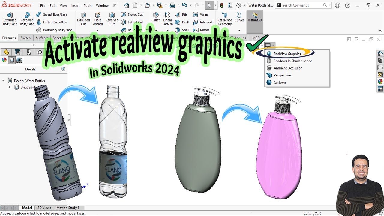Choose the Lofted Boss/Base feature
Viewport: 384px width, 216px height.
(52, 22)
